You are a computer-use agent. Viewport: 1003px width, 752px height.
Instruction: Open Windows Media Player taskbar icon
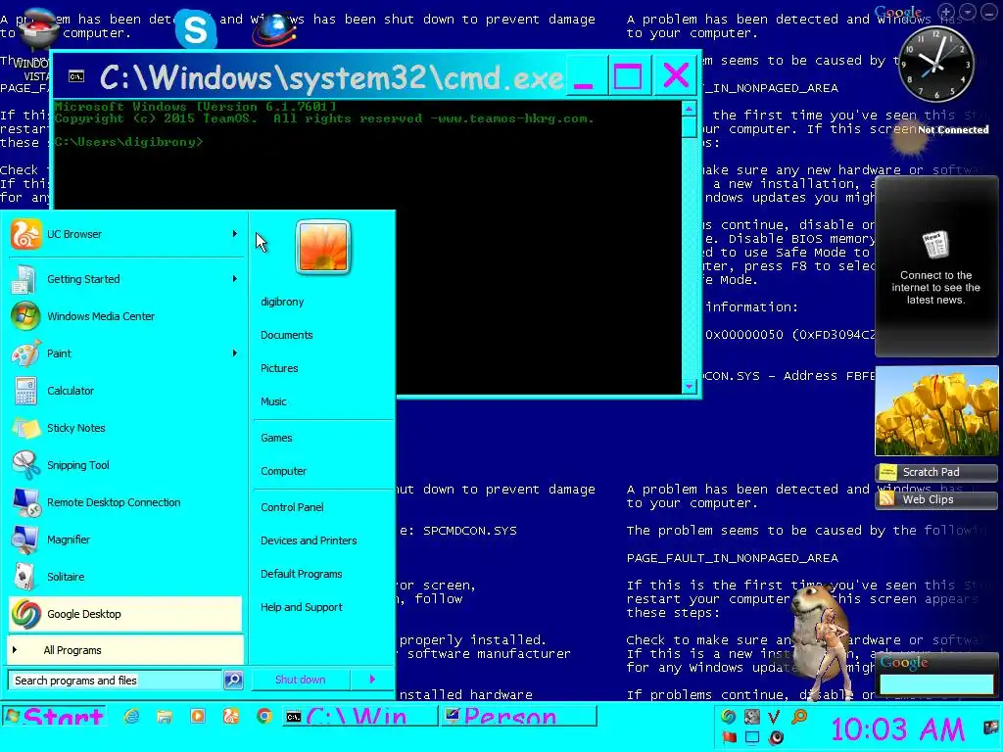[198, 716]
